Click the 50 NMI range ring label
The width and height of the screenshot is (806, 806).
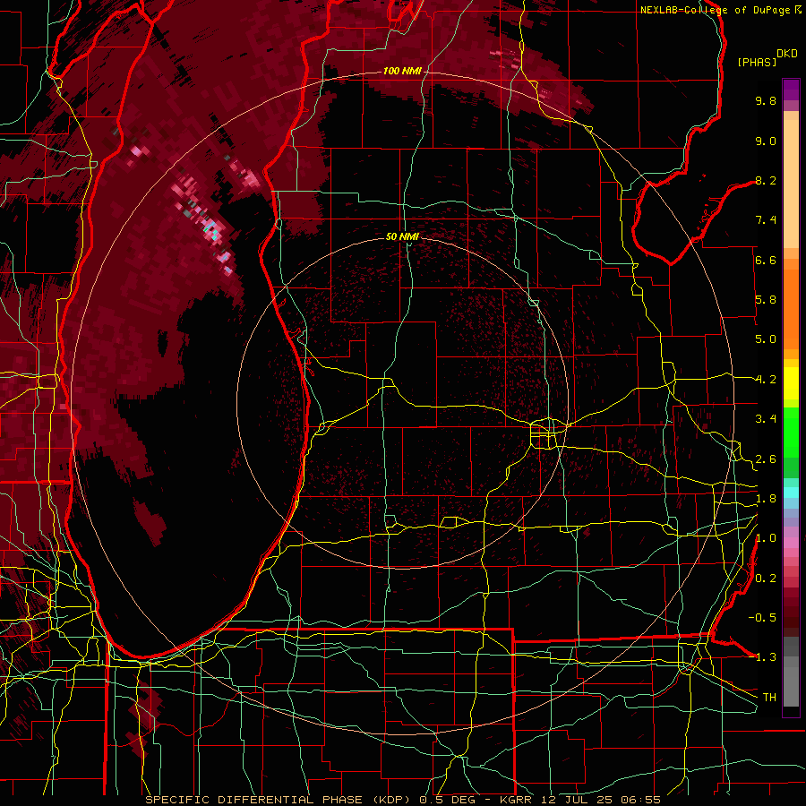[402, 236]
